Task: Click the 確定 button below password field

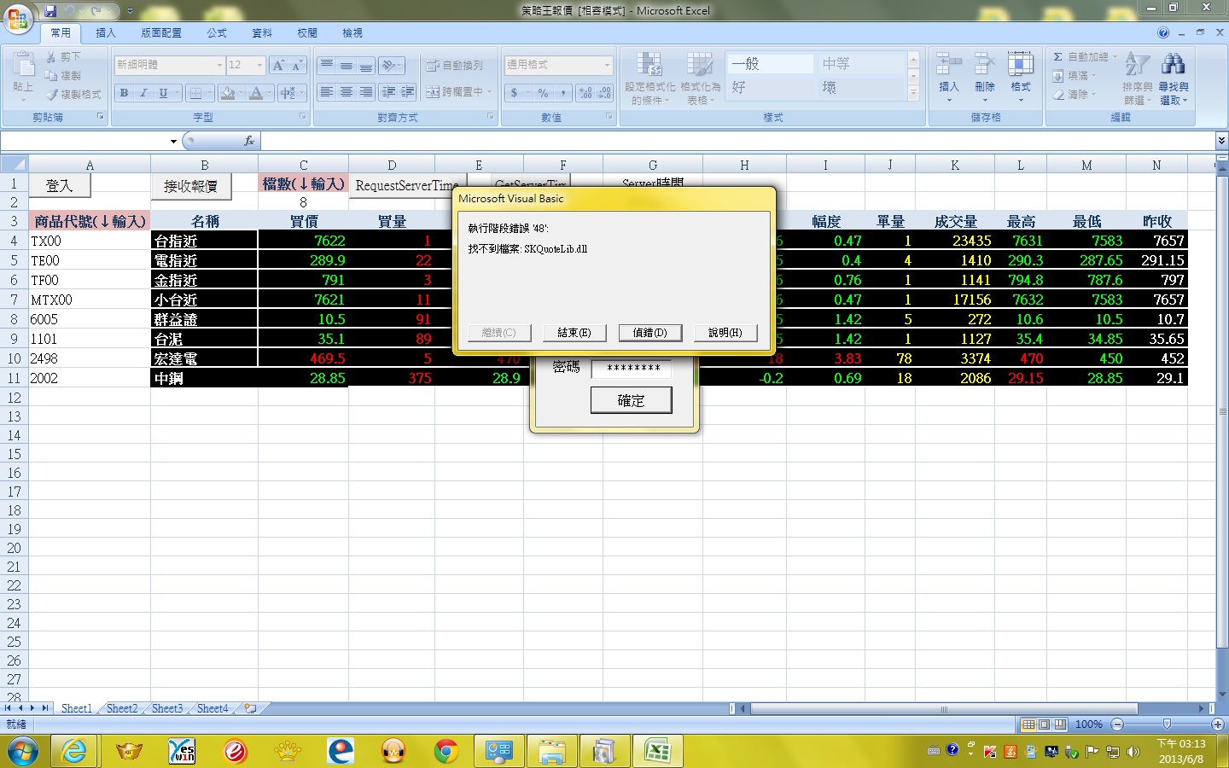Action: coord(632,400)
